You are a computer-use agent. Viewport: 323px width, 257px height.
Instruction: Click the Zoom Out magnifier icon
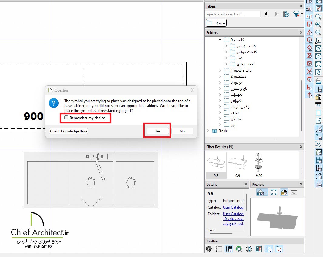[318, 32]
